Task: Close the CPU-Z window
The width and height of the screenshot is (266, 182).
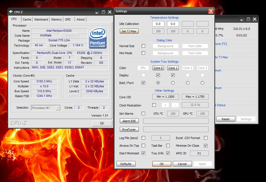Action: (x=110, y=12)
